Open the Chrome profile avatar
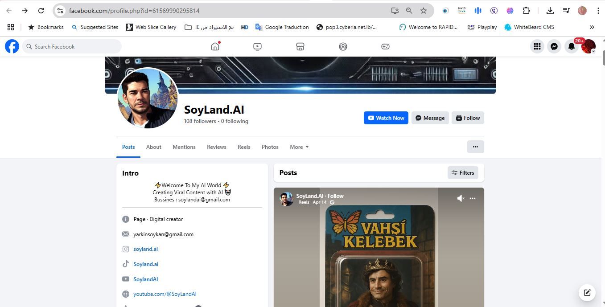 click(x=582, y=11)
